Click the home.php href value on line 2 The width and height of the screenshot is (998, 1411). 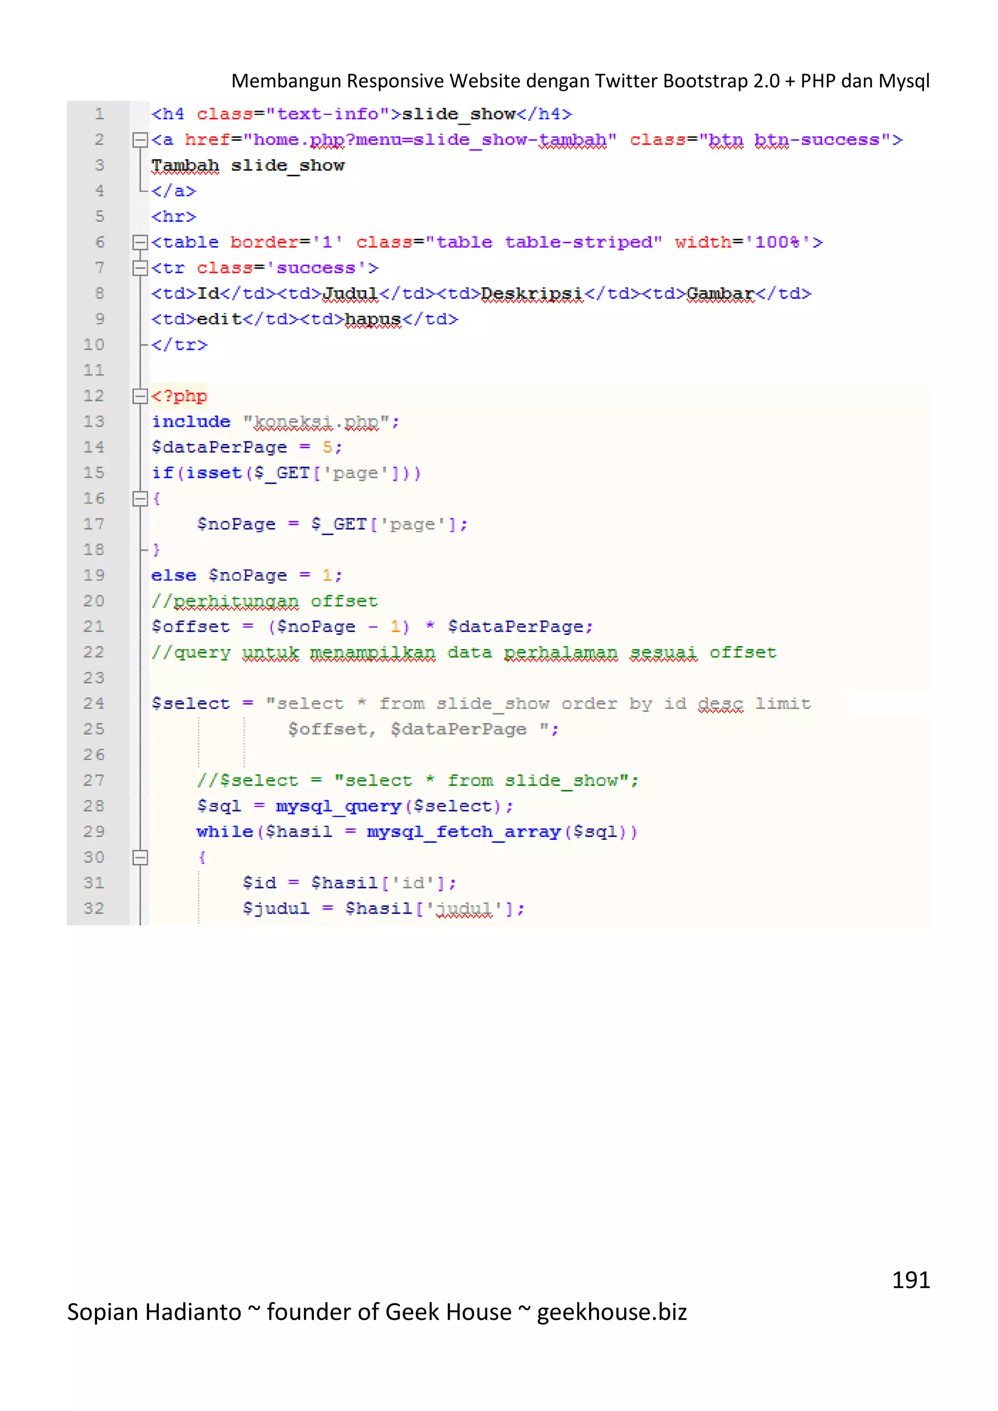point(430,140)
